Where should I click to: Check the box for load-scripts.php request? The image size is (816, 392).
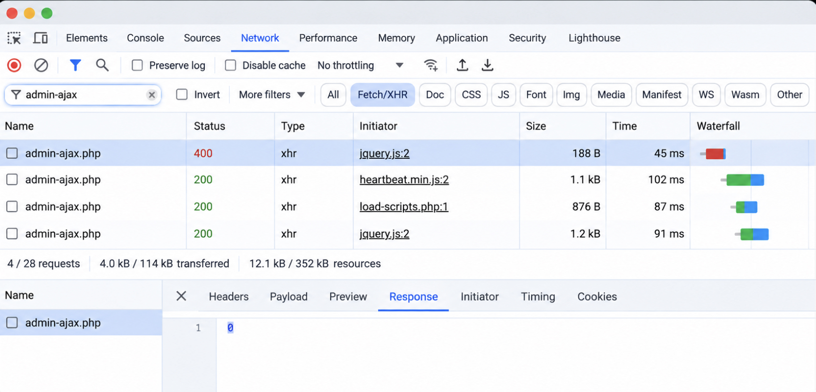[12, 206]
